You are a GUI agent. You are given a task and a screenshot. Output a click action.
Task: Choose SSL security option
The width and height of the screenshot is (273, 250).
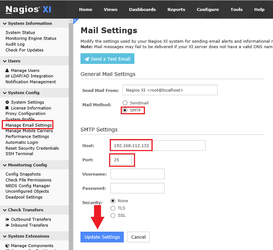[113, 216]
